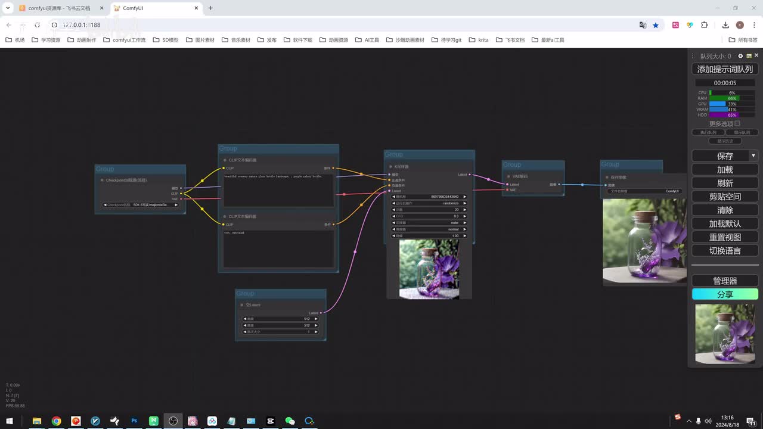The width and height of the screenshot is (763, 429).
Task: Close the ComfyUI queue panel
Action: [x=756, y=56]
